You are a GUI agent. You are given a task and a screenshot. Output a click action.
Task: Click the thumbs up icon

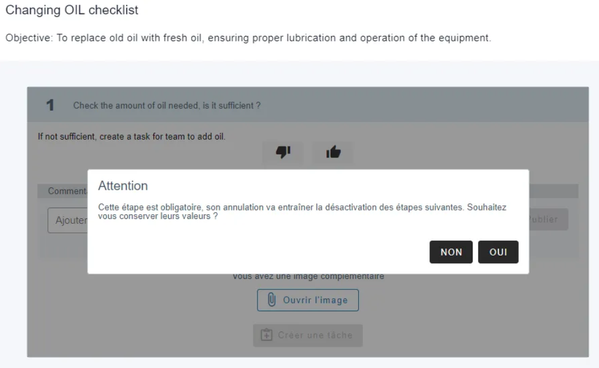[x=333, y=152]
